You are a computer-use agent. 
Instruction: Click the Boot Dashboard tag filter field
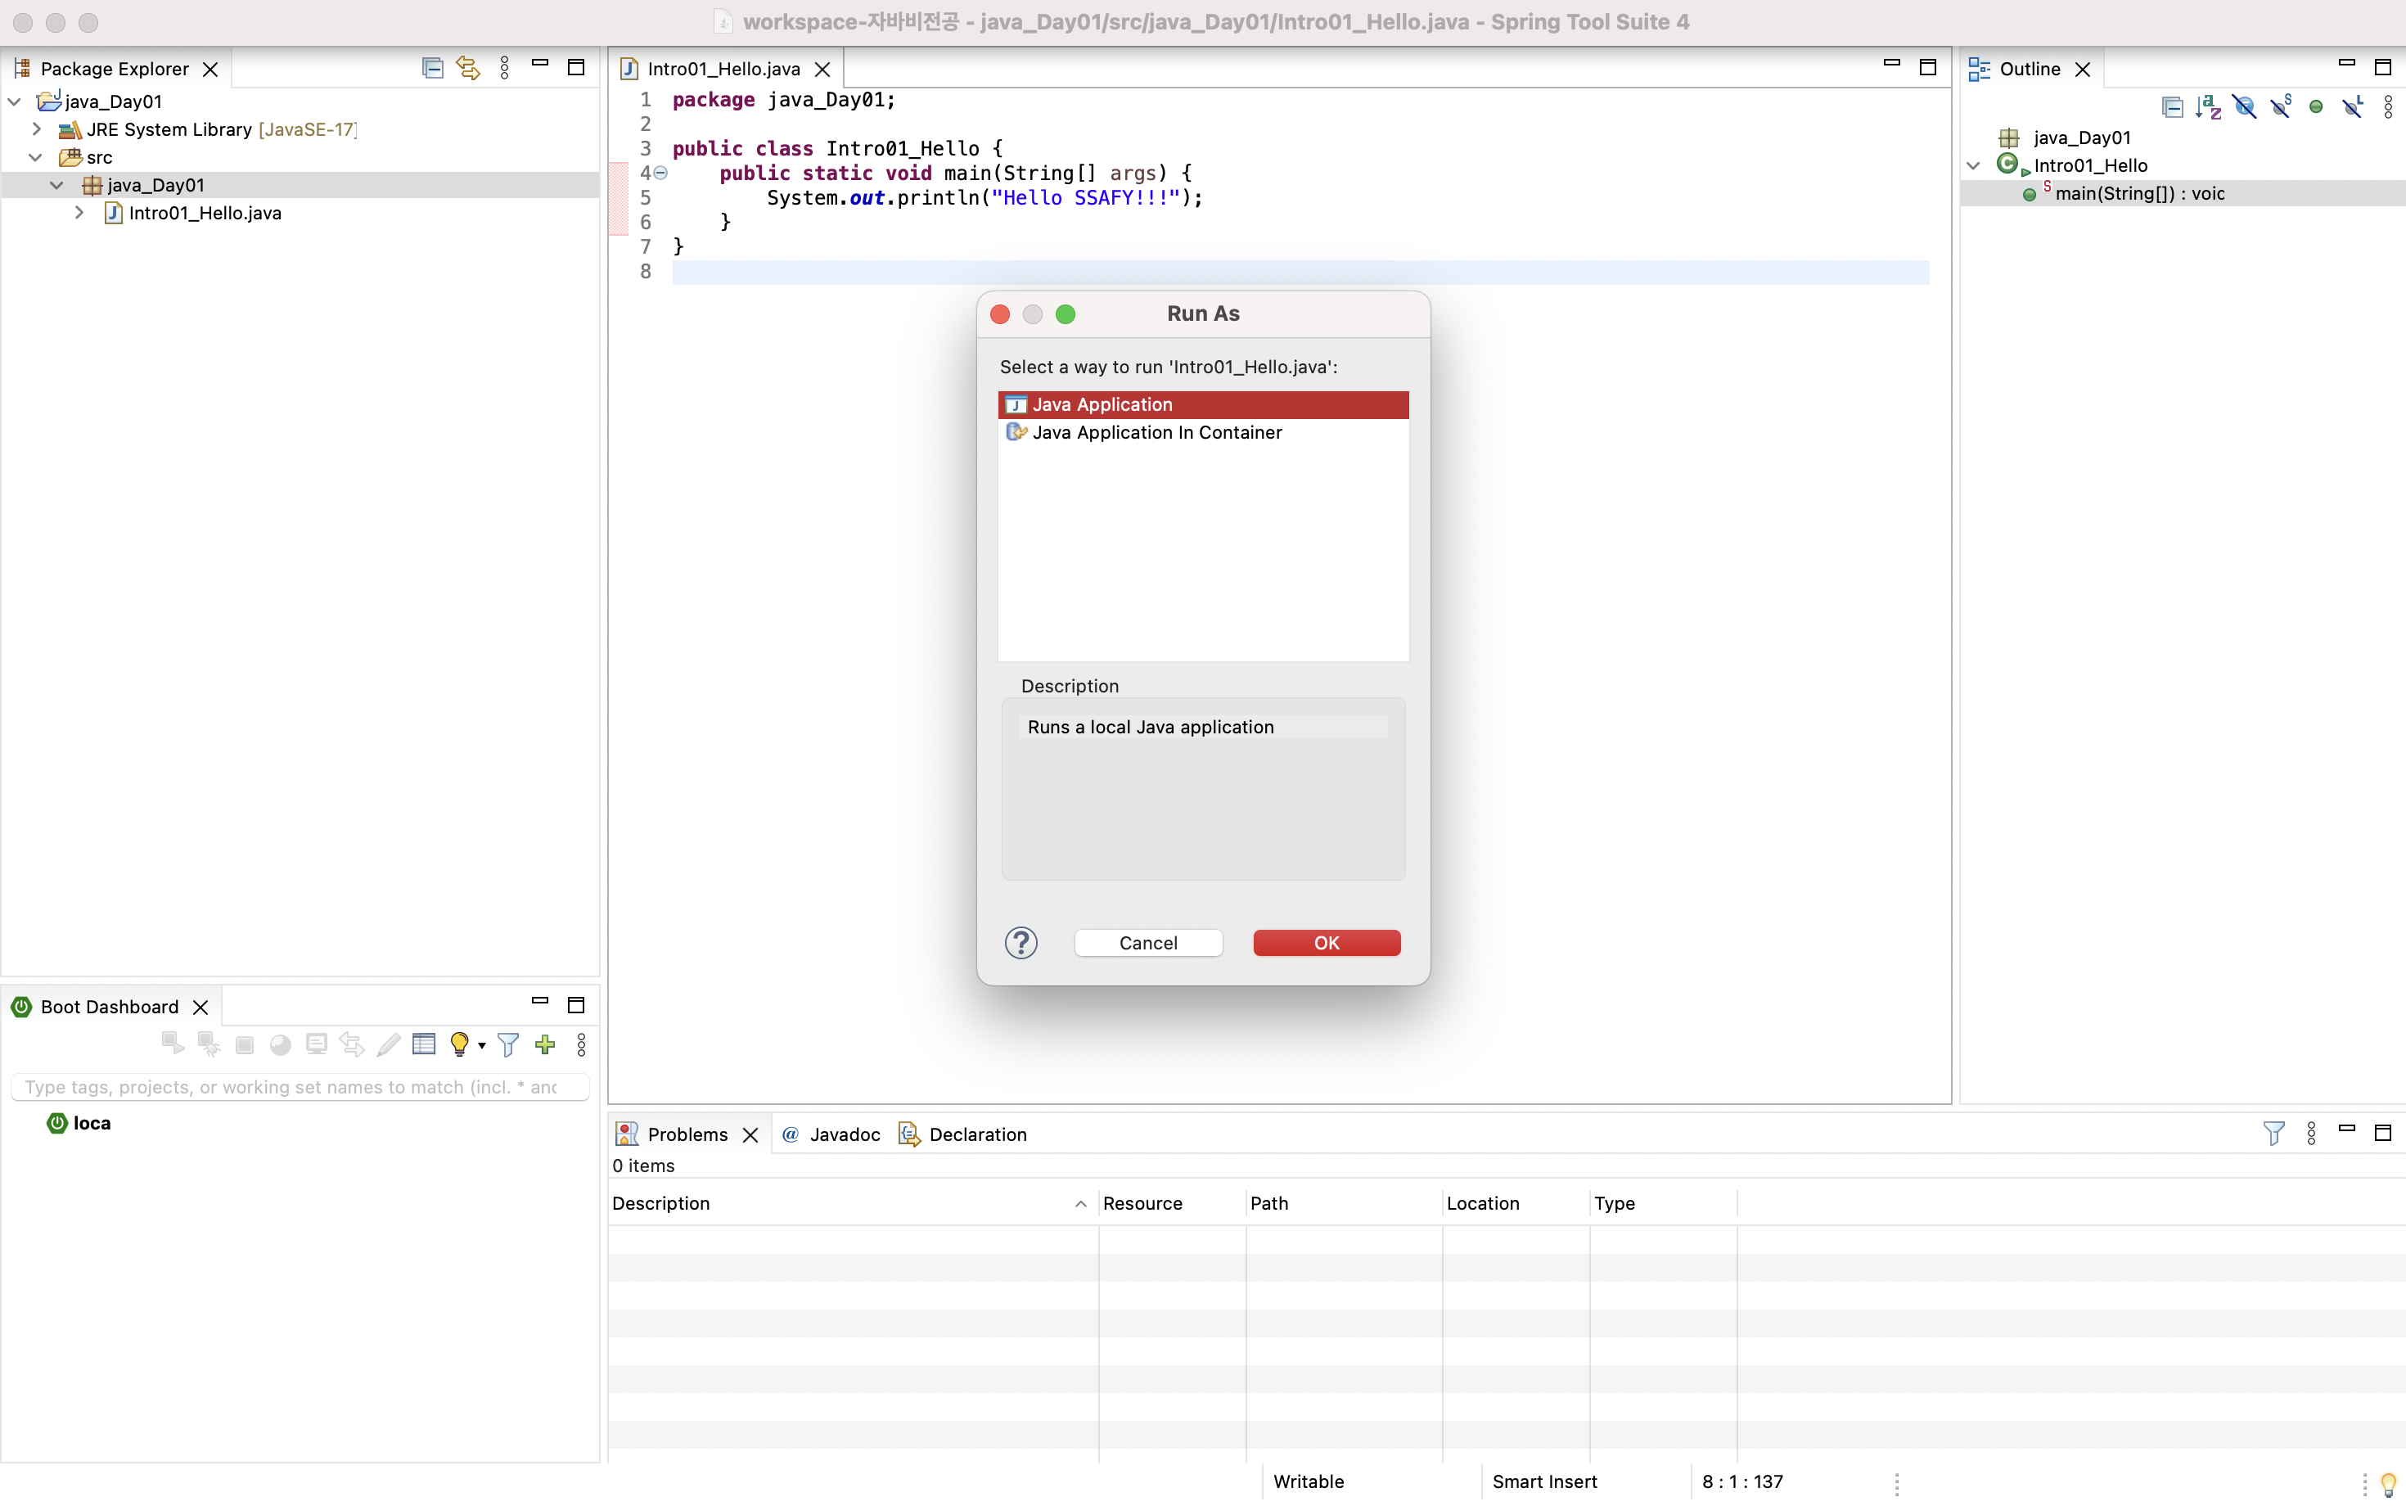300,1087
